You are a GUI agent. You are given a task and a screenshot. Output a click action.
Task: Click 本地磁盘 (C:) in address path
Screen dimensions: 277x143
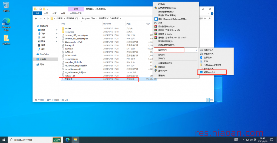[72, 18]
